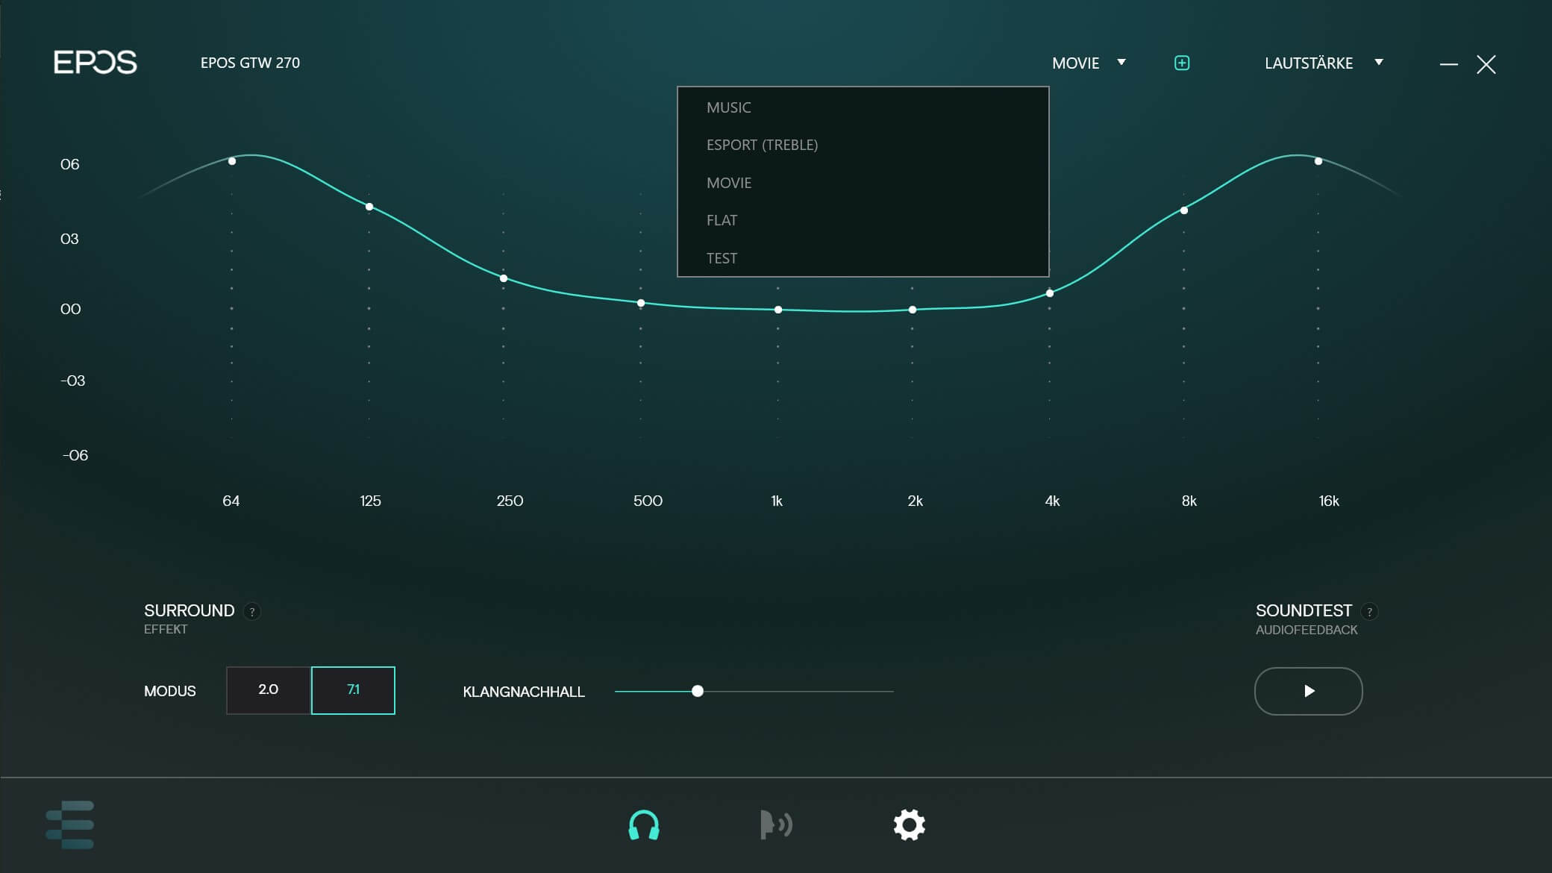Click the 16k equalizer point
Image resolution: width=1552 pixels, height=873 pixels.
click(1318, 161)
